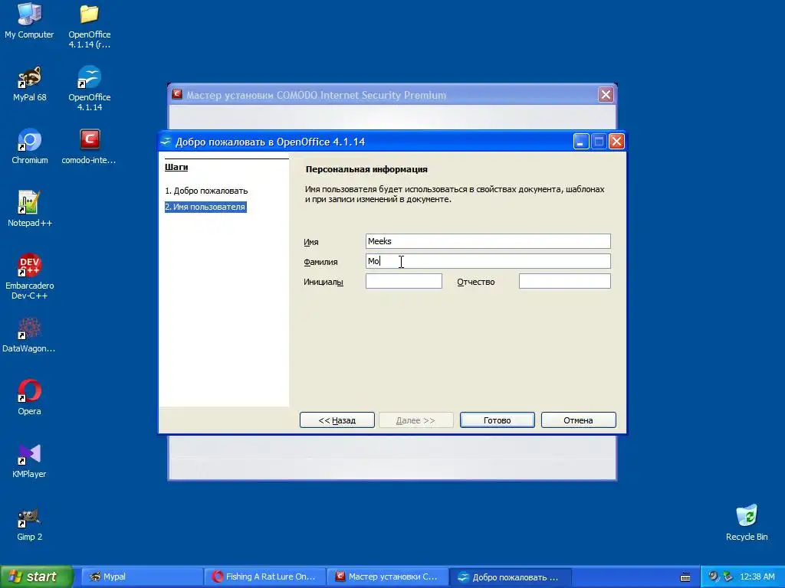Close the COMODO installer window
Image resolution: width=785 pixels, height=588 pixels.
pos(606,94)
